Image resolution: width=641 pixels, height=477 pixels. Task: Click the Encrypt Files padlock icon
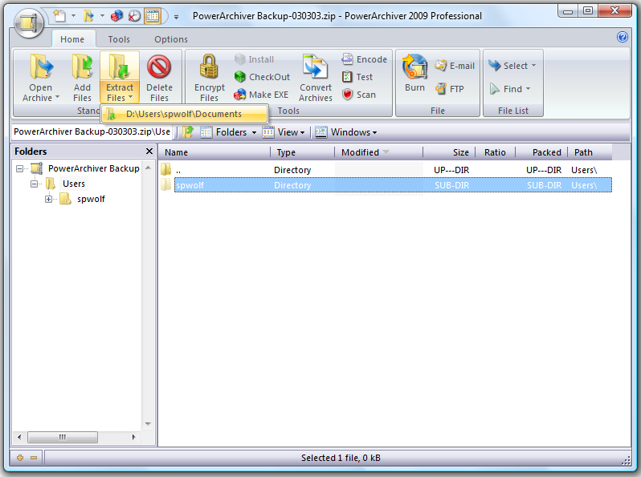209,67
